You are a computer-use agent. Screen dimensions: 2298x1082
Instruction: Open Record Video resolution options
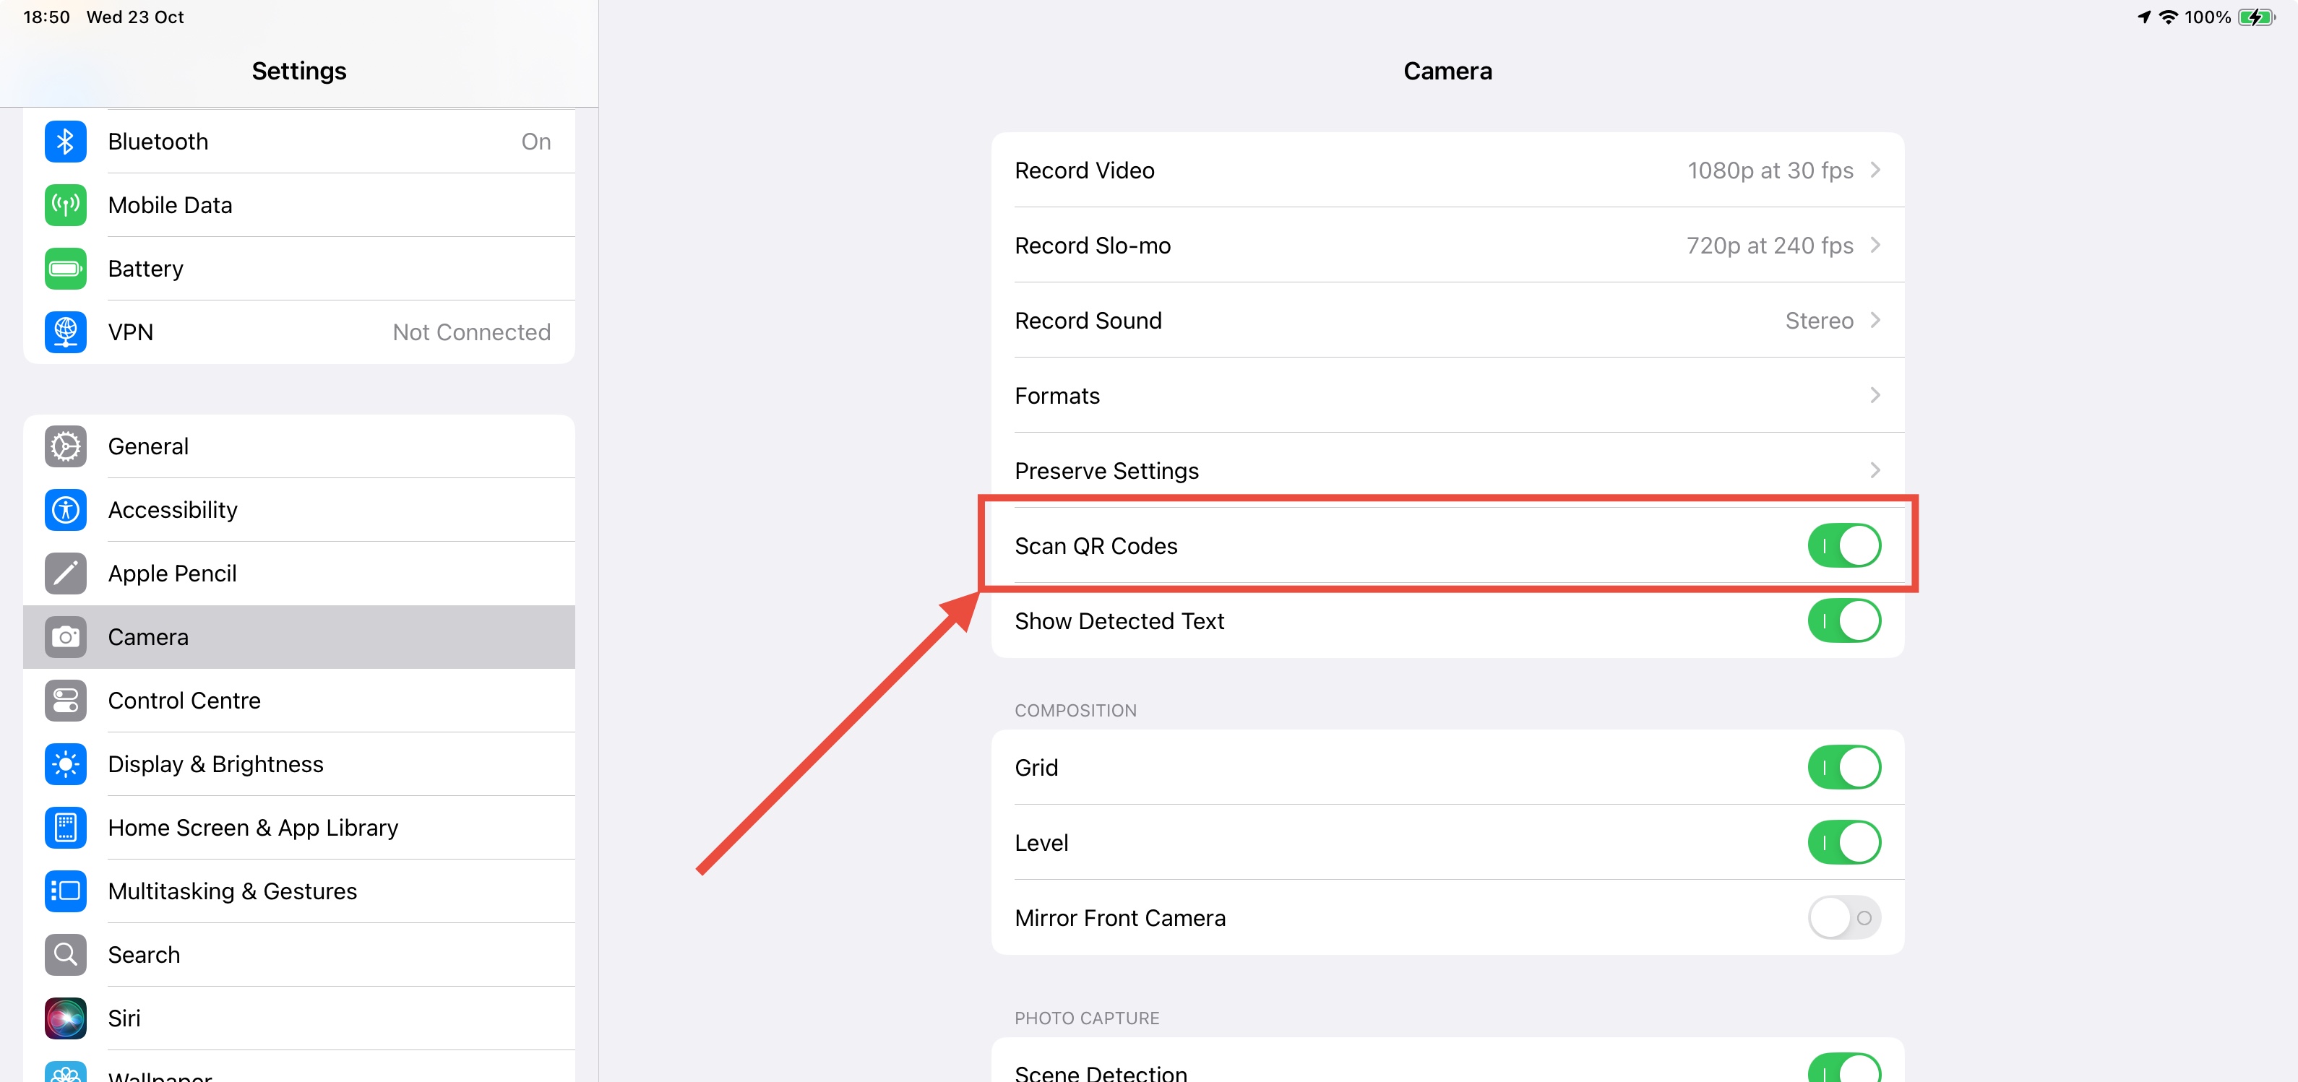[1445, 170]
